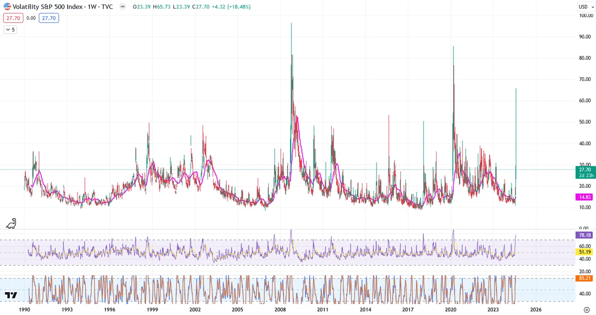Click the TradingView logo watermark icon

[11, 296]
